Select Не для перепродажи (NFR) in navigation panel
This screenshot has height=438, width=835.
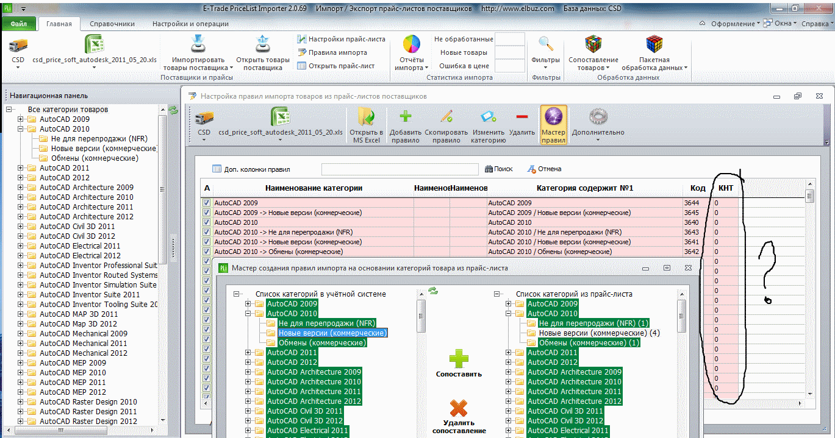(x=99, y=139)
